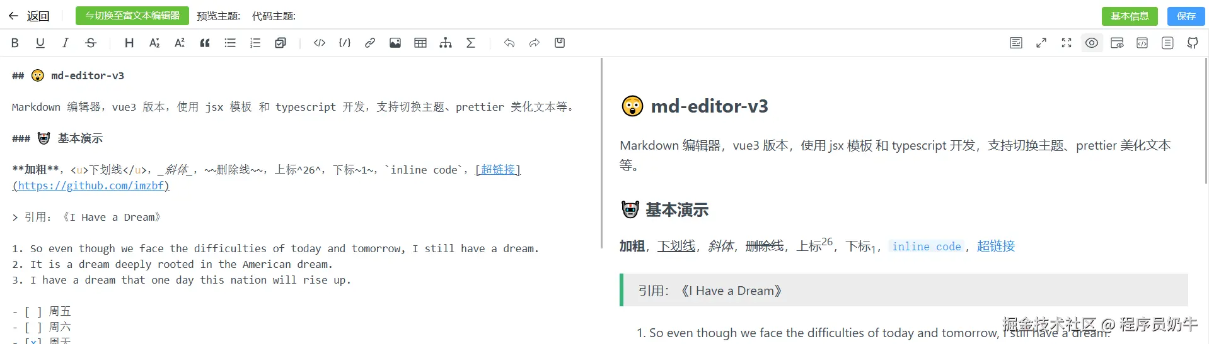1209x344 pixels.
Task: Open the 基本信息 panel
Action: tap(1130, 16)
